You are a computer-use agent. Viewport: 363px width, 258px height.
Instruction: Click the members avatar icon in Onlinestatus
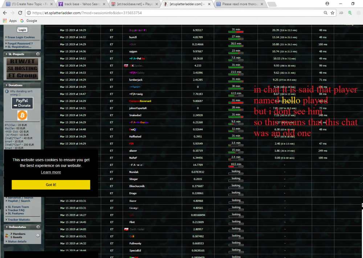point(7,236)
